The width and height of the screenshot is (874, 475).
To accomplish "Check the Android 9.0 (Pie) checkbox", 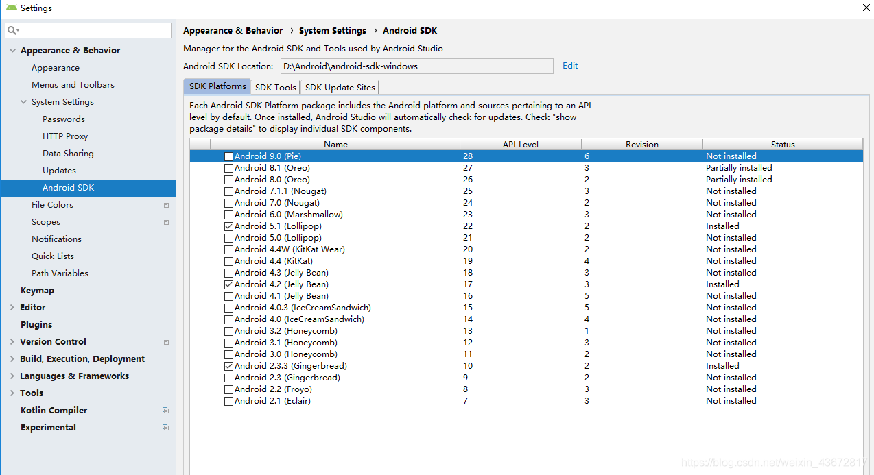I will [x=228, y=156].
